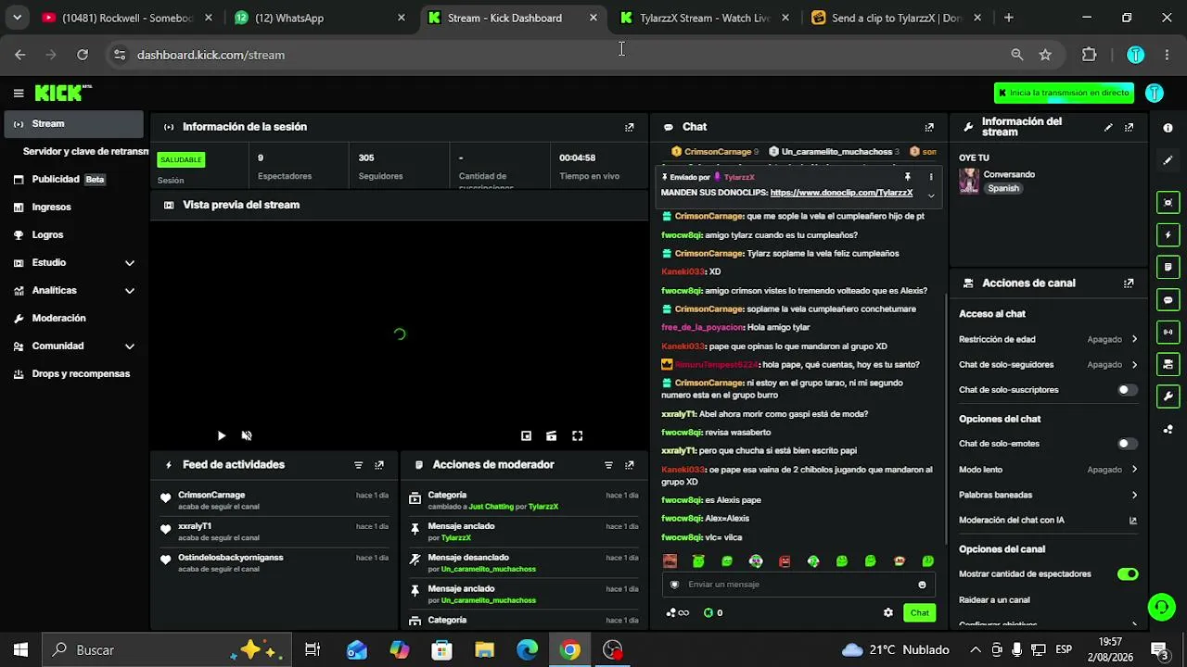The image size is (1187, 667).
Task: Pop out the Información de la sesión panel
Action: [x=630, y=127]
